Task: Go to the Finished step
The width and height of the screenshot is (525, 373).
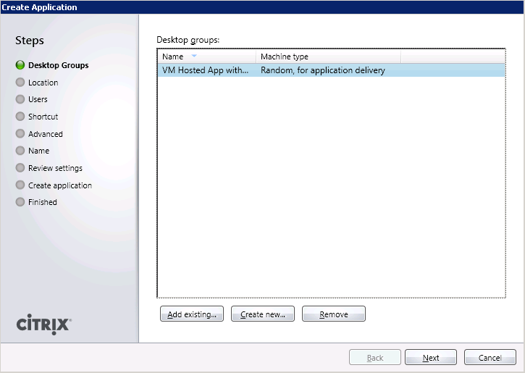Action: tap(43, 202)
